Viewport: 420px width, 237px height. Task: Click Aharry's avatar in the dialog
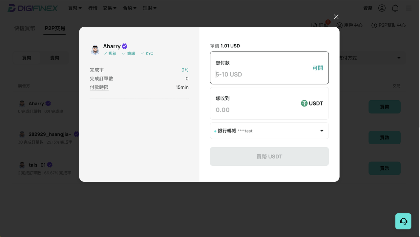95,50
